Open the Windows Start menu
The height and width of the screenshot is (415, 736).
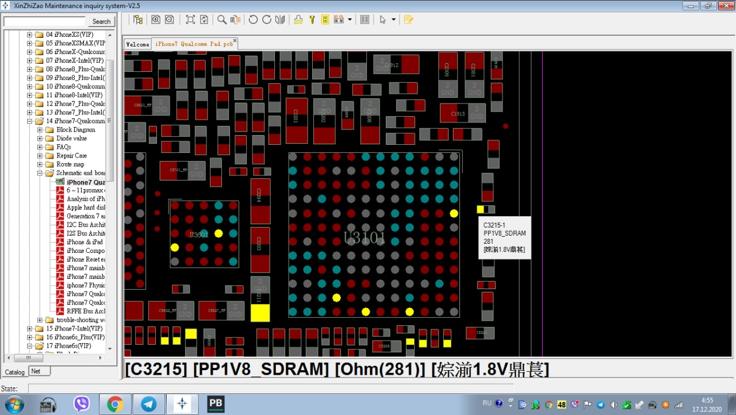(16, 404)
